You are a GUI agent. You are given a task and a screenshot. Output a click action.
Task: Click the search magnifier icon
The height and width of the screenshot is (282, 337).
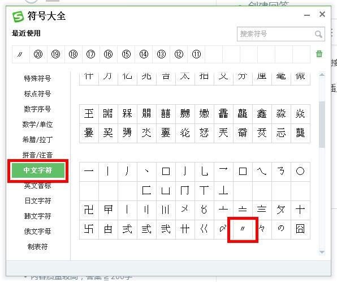click(318, 34)
